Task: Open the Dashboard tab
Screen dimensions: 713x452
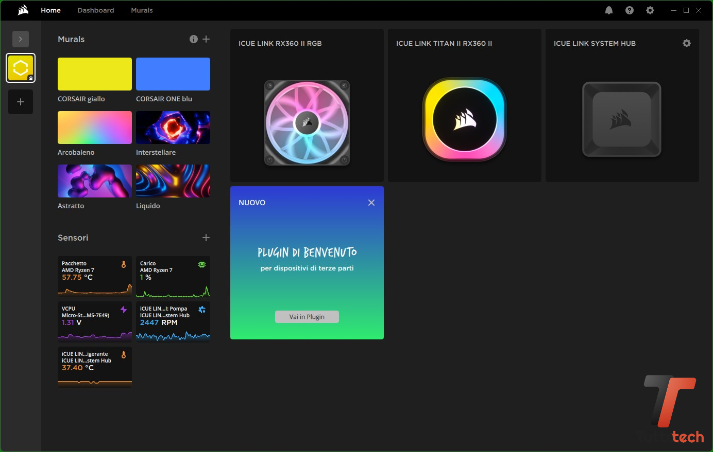Action: [x=96, y=10]
